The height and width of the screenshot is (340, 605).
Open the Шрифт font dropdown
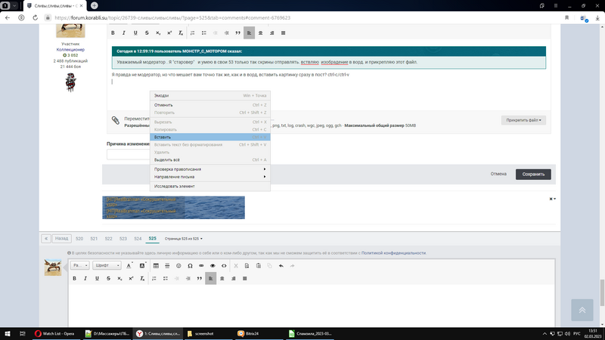(x=107, y=266)
